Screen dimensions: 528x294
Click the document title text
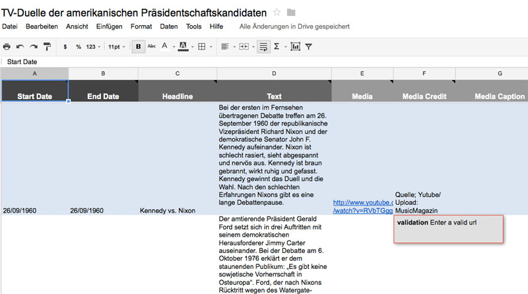(134, 13)
